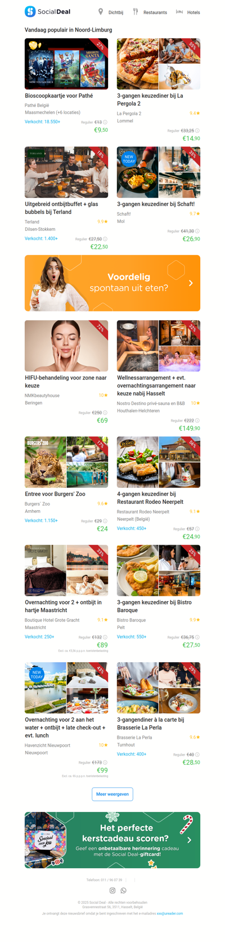Open the Hotels menu item
The width and height of the screenshot is (225, 942).
click(x=193, y=12)
